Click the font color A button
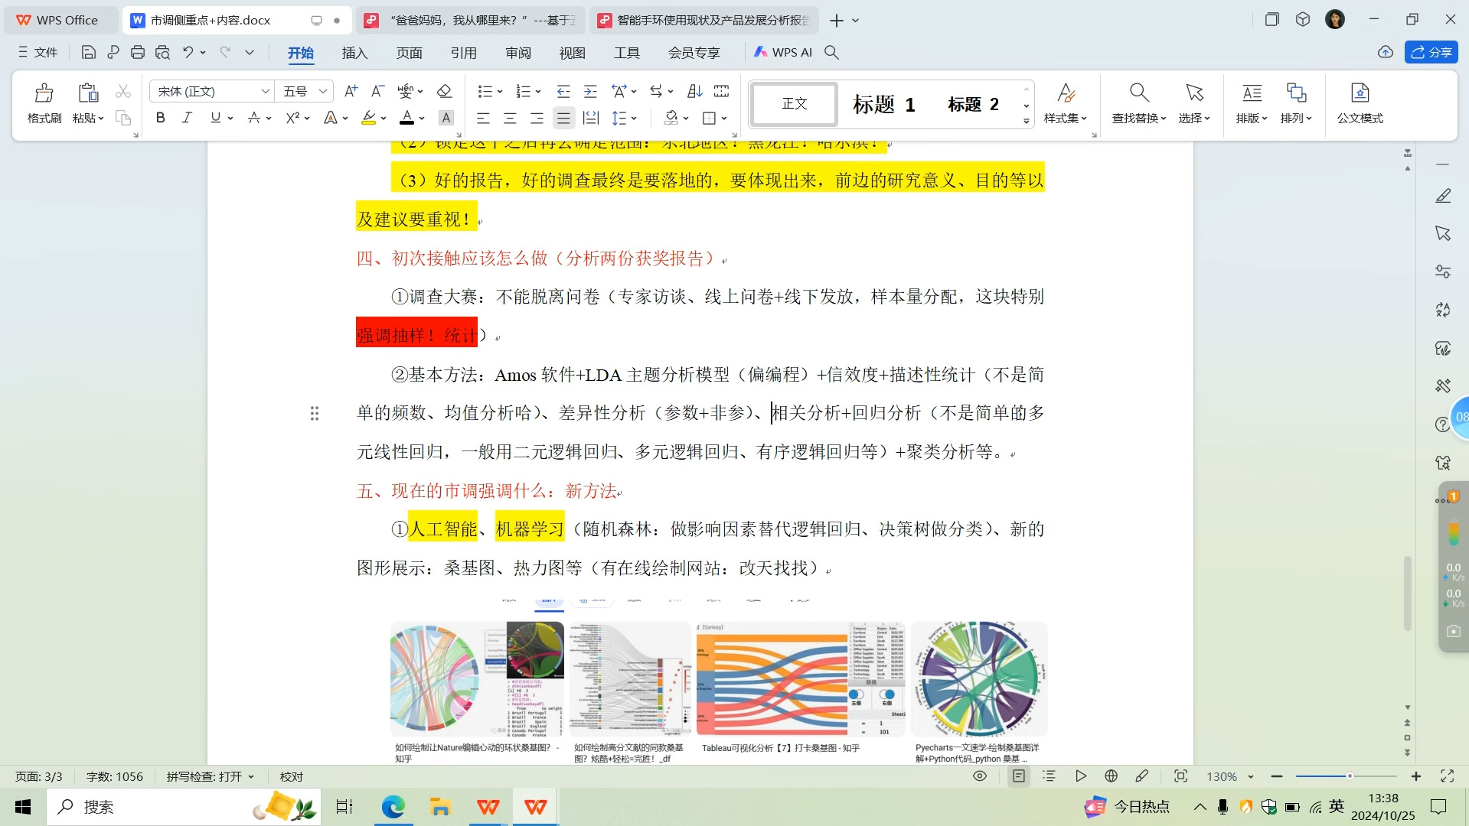 tap(406, 118)
